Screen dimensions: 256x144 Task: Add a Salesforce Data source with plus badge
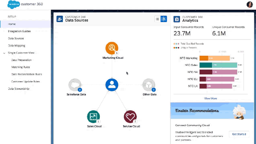coord(80,90)
